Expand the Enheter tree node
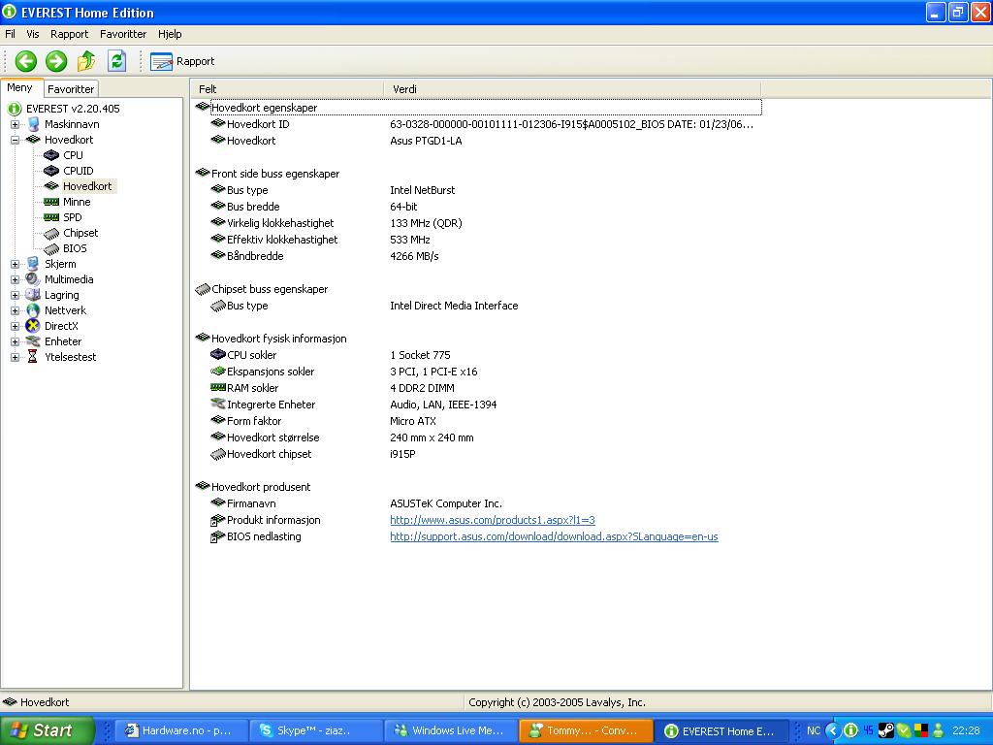The image size is (993, 745). point(16,341)
